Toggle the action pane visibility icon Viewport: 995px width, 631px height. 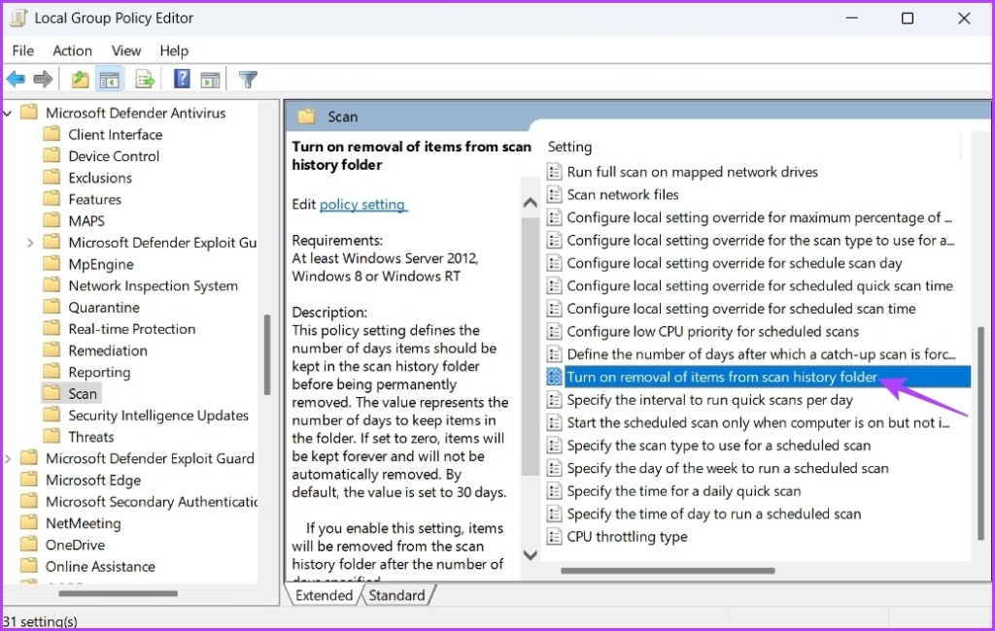pos(213,79)
